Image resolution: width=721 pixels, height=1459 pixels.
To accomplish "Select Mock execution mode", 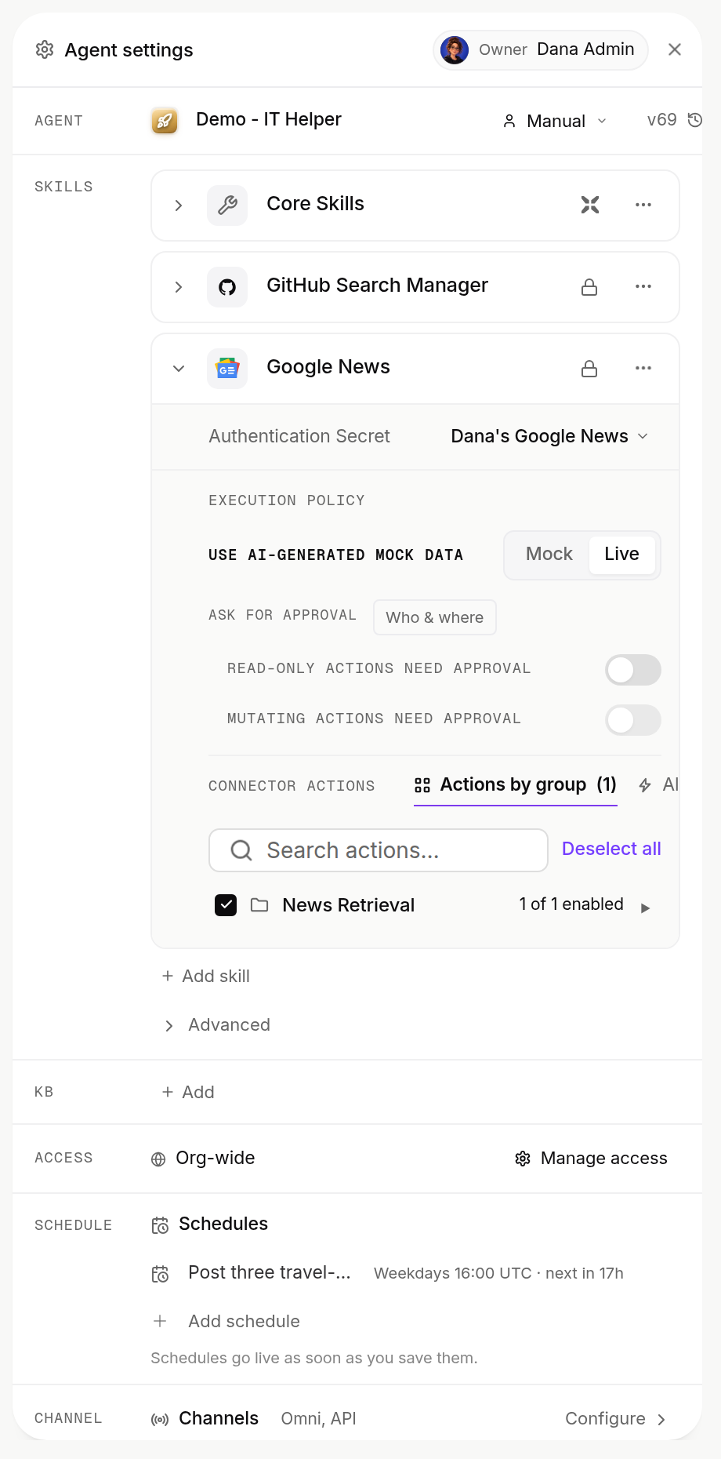I will (549, 555).
